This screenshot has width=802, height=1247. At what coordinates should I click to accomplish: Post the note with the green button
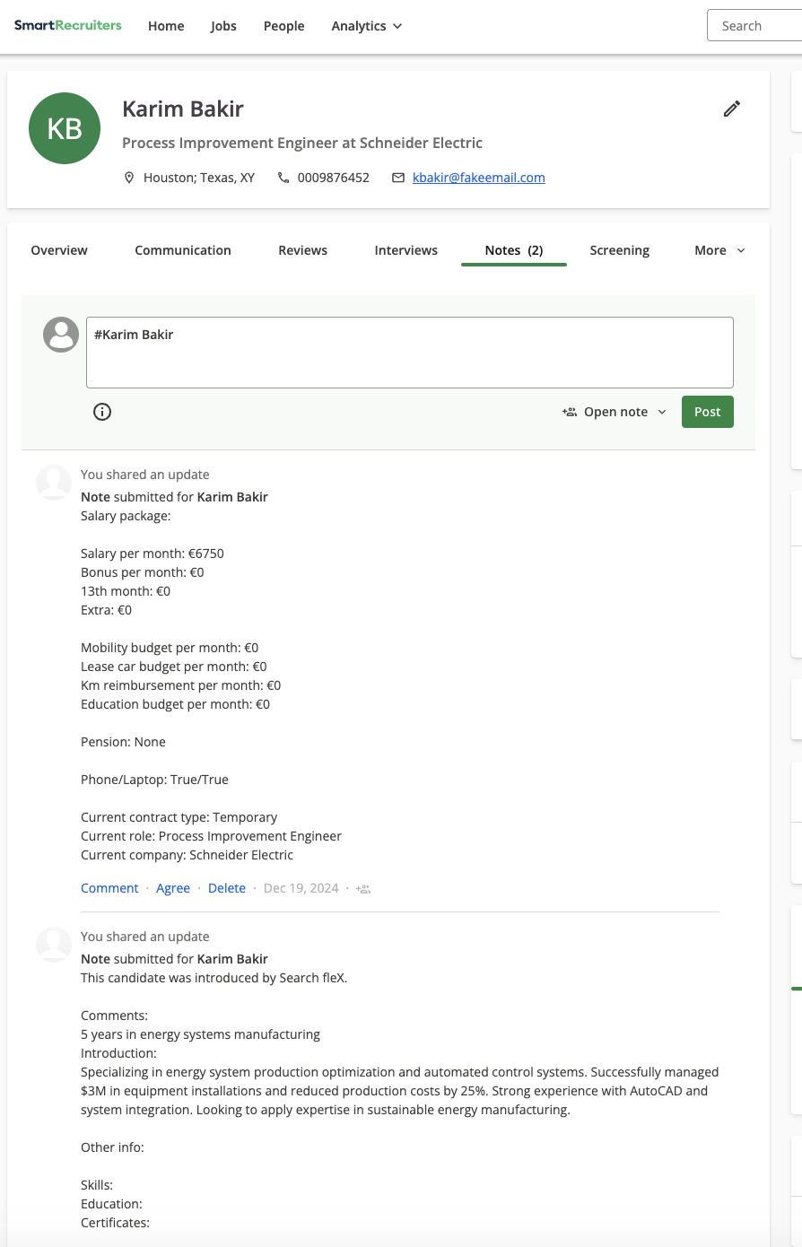[708, 412]
